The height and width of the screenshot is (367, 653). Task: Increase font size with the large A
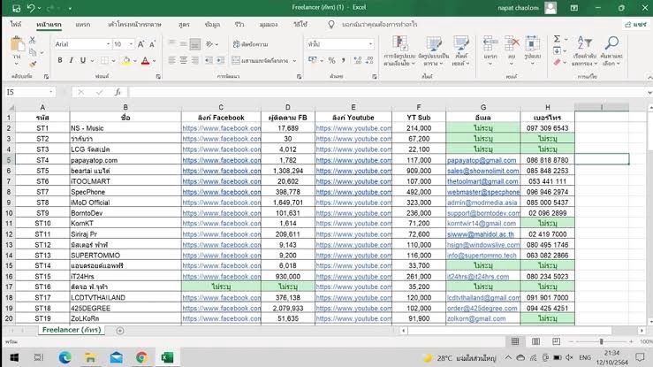140,44
